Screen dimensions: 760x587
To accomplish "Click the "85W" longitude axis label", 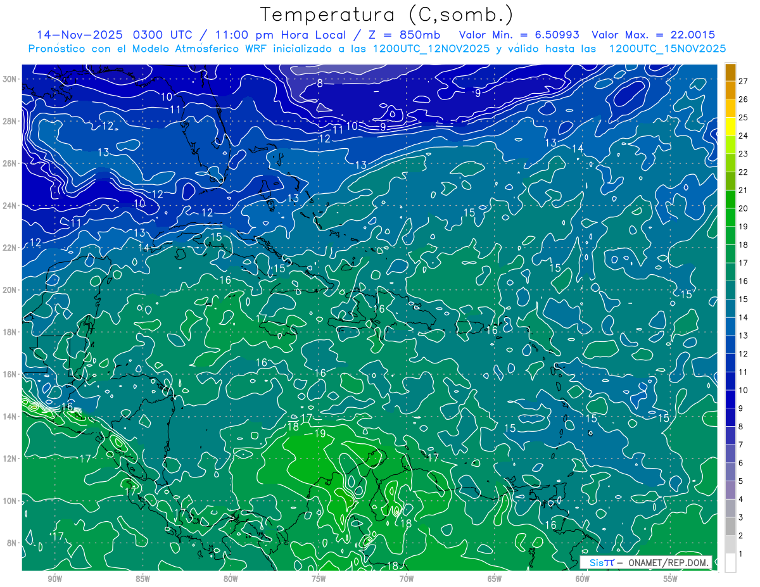I will pyautogui.click(x=142, y=579).
